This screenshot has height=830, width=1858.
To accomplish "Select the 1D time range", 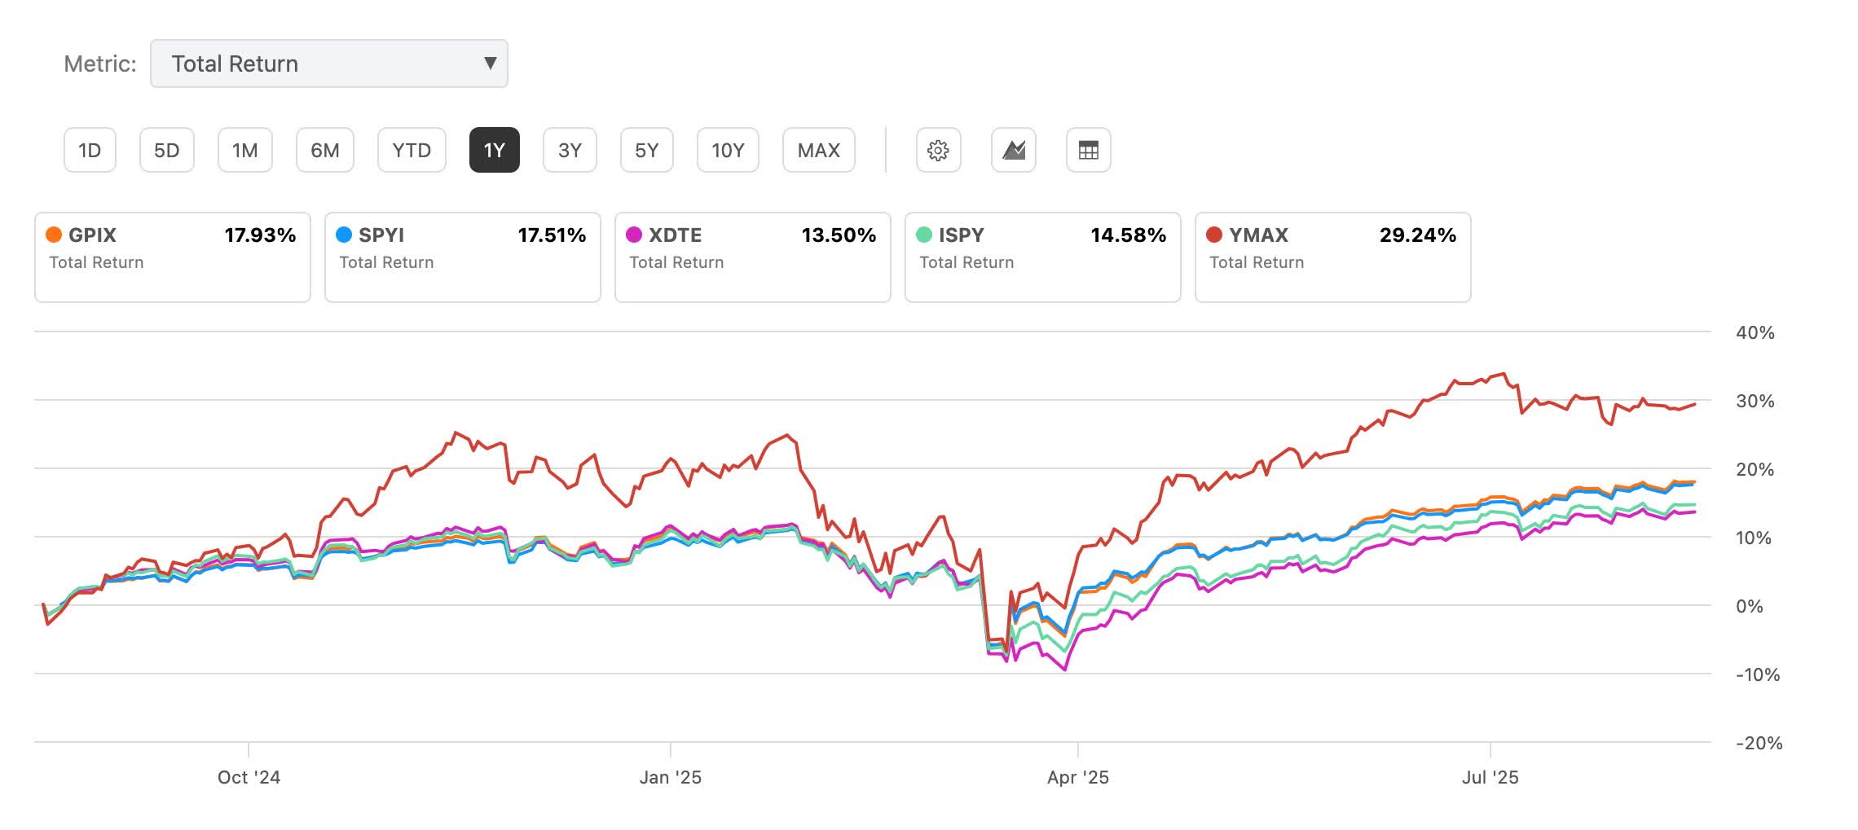I will (90, 150).
